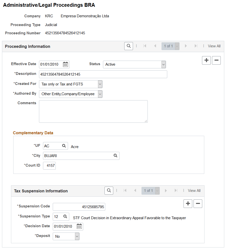227x250 pixels.
Task: Open the Deposit dropdown
Action: 76,236
